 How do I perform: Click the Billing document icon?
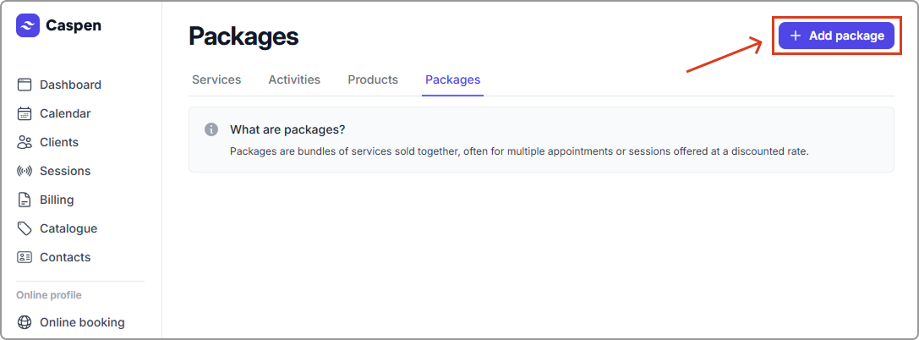pyautogui.click(x=25, y=200)
